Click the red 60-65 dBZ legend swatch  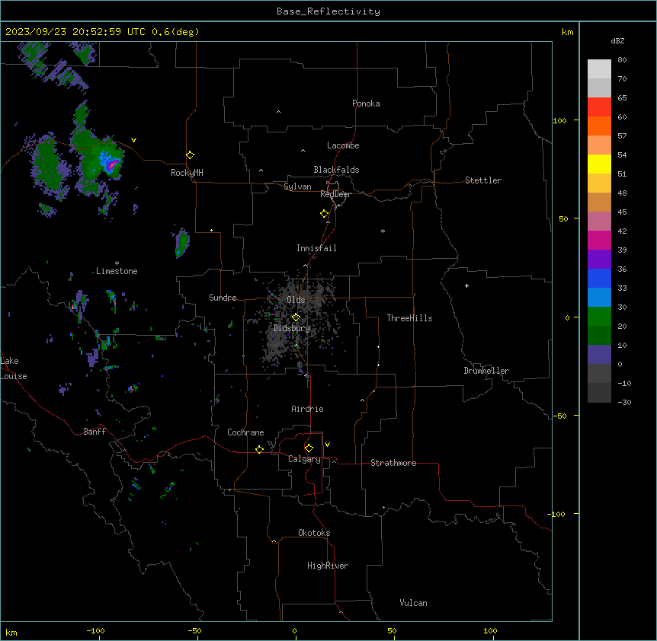pos(599,107)
